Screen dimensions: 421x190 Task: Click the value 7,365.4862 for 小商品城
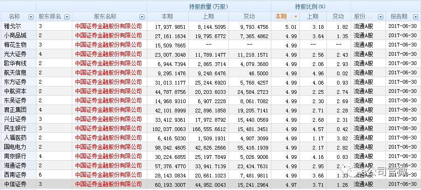[x=254, y=36]
